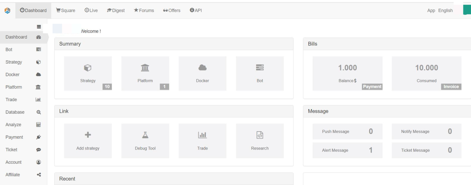Click the Strategy count badge 10
The image size is (471, 185).
click(107, 87)
